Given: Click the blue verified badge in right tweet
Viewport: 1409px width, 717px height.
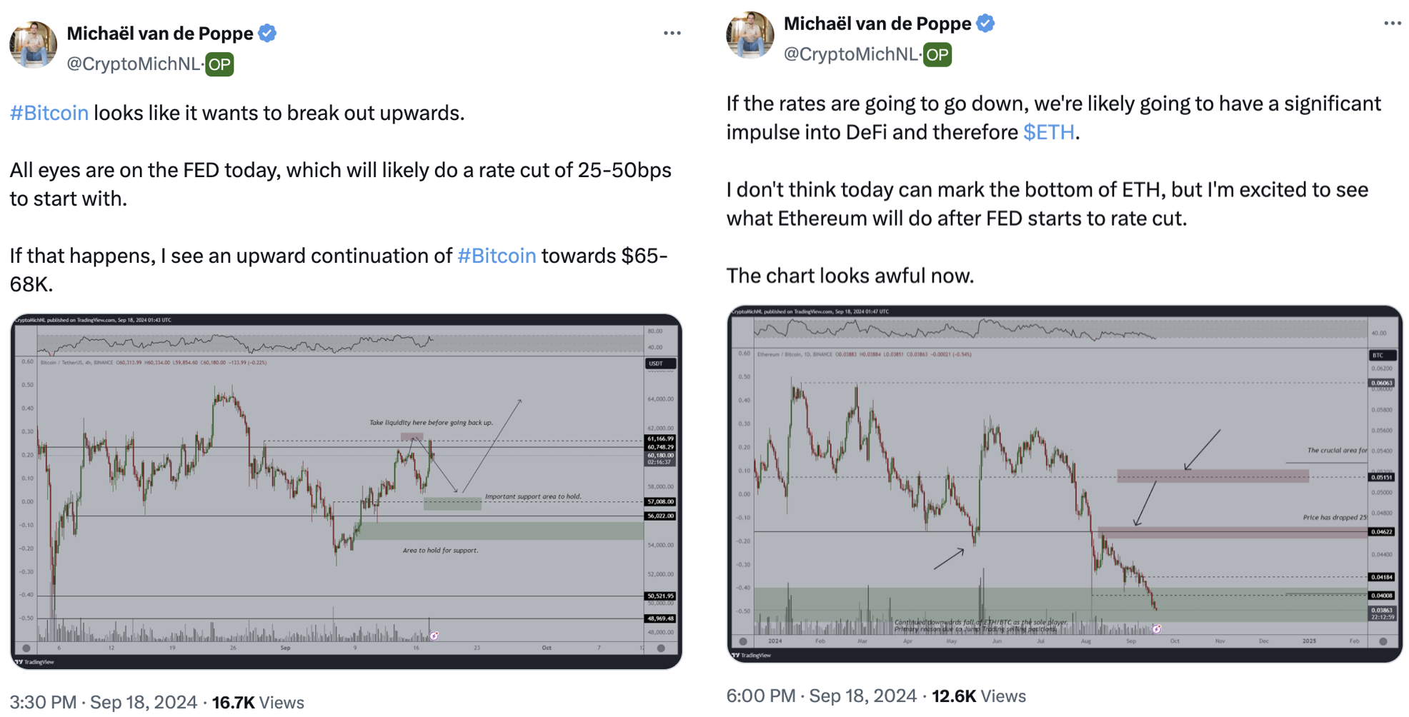Looking at the screenshot, I should click(x=985, y=24).
